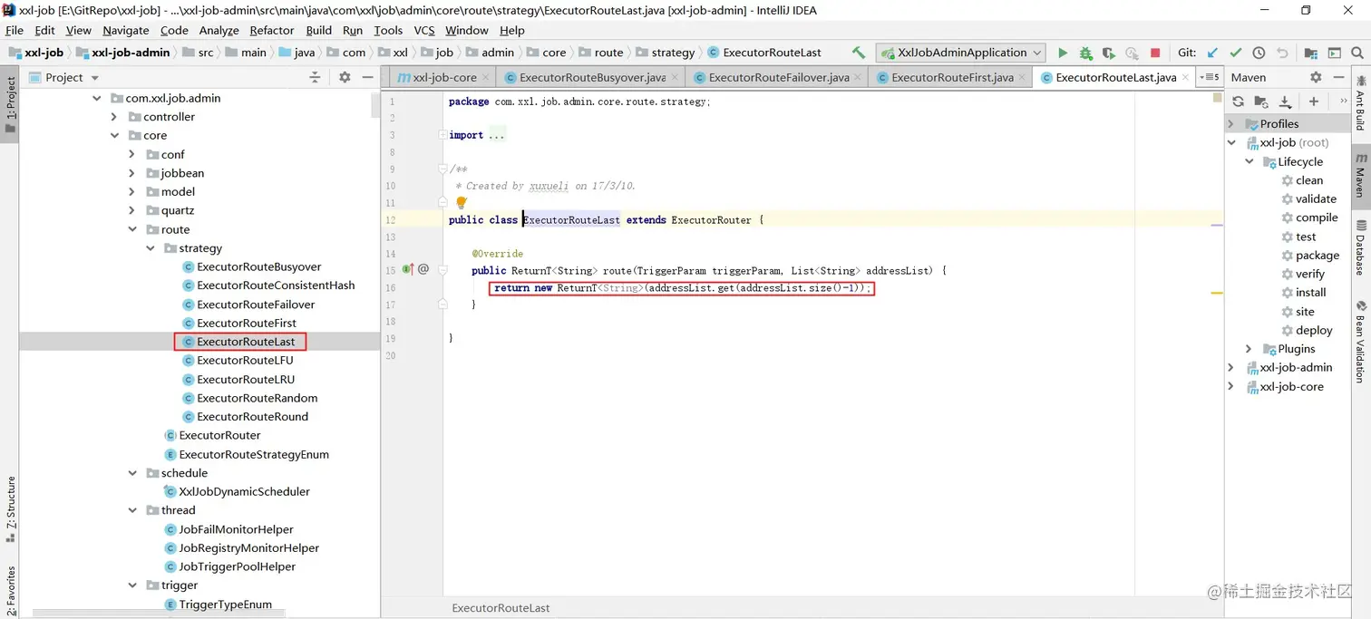Open ExecutorRouteRandom in project tree
This screenshot has height=619, width=1371.
249,398
